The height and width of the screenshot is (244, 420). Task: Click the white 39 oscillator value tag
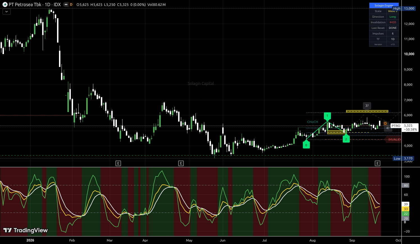point(406,204)
